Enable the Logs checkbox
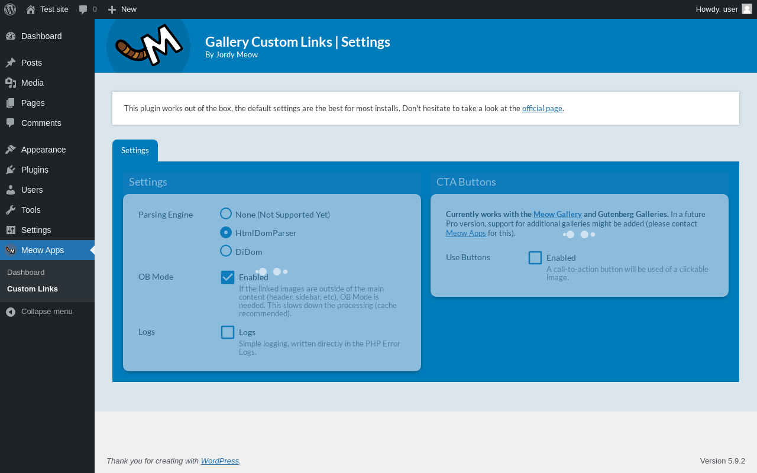Viewport: 757px width, 473px height. click(x=228, y=332)
